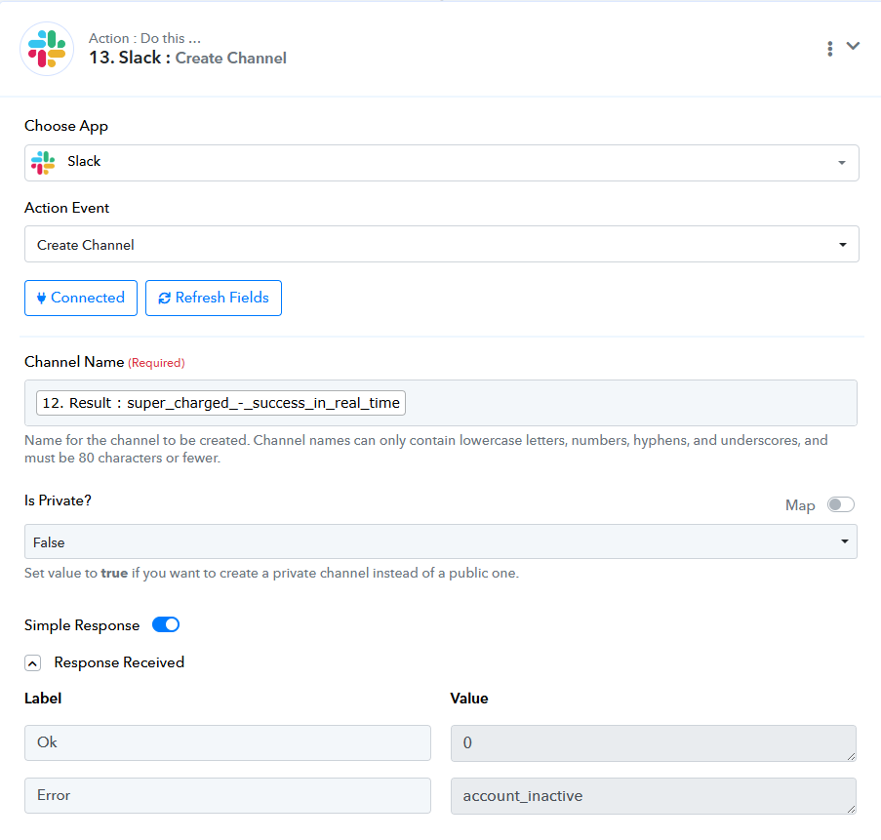Click the Ok label field
This screenshot has height=840, width=881.
[x=227, y=742]
